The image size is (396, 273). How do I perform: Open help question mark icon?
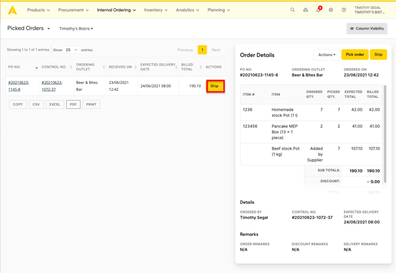coord(344,10)
